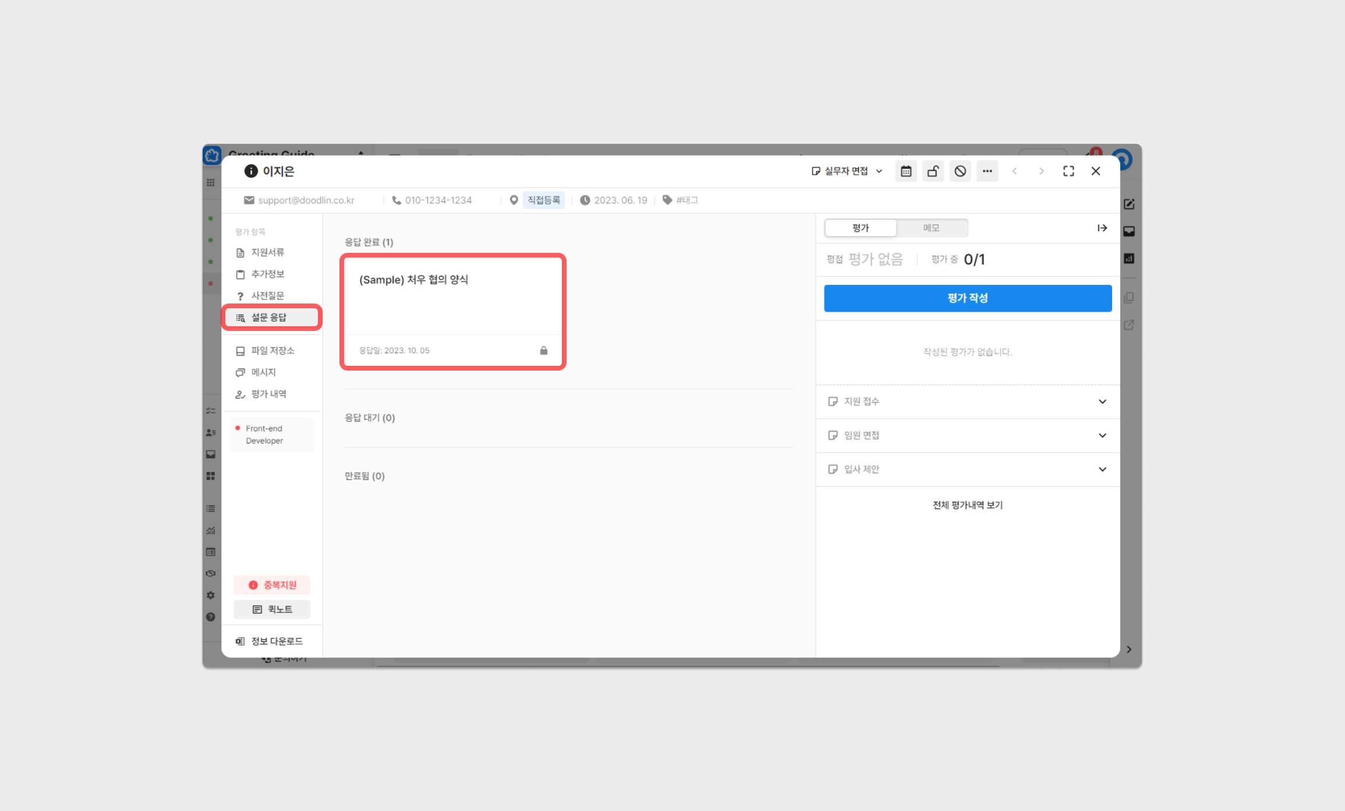Open the 실무자 면접 stage dropdown

pos(847,171)
